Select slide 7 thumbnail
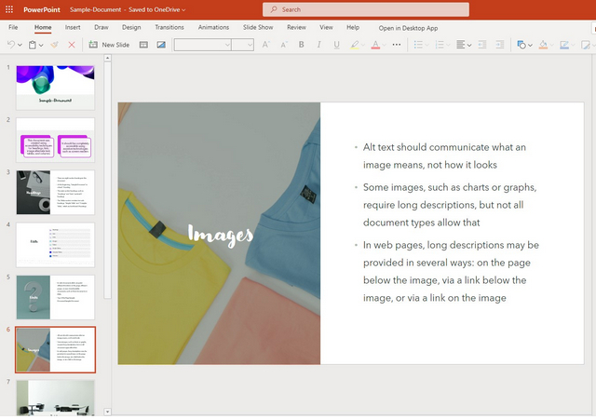Viewport: 596px width, 419px height. point(56,398)
